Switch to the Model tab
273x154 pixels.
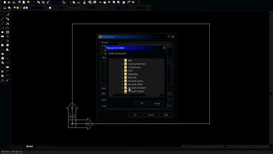29,146
